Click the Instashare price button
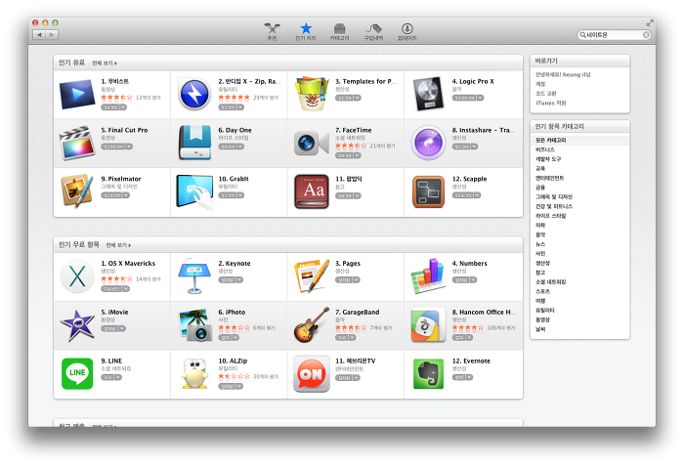 click(461, 147)
